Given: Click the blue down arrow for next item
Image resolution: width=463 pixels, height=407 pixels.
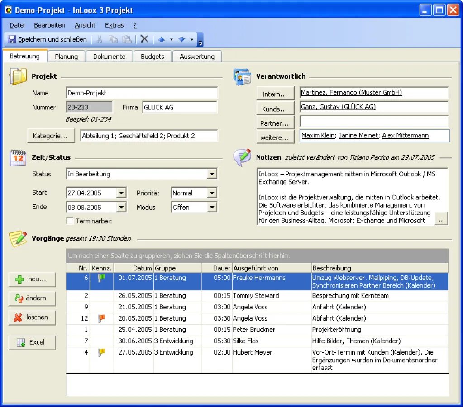Looking at the screenshot, I should click(x=181, y=39).
